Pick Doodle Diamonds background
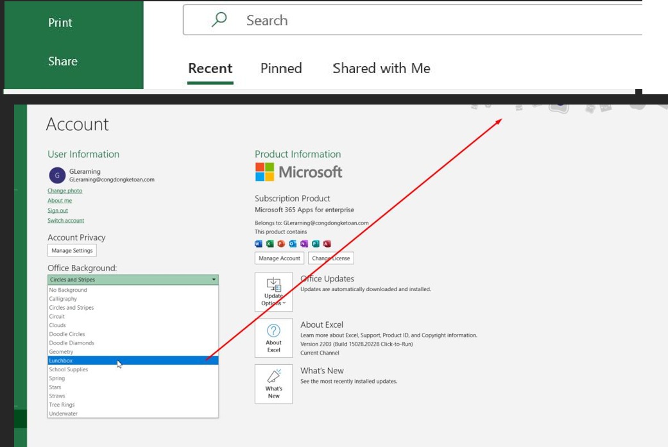Screen dimensions: 668x447 pyautogui.click(x=133, y=342)
